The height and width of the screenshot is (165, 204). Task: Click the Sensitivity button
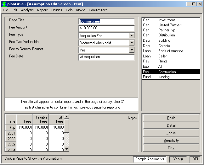171,141
